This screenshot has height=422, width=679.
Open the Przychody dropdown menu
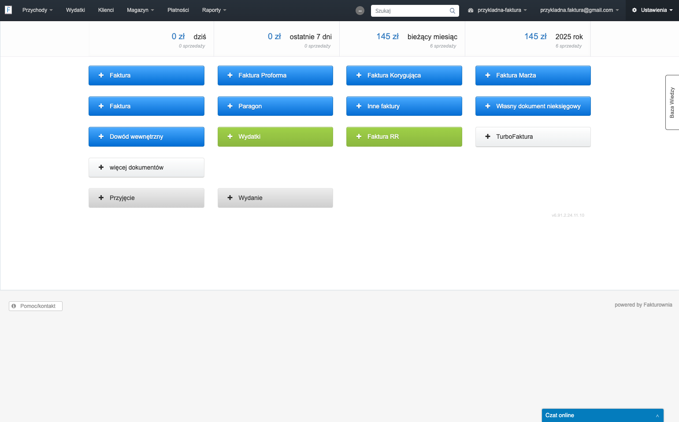(37, 10)
